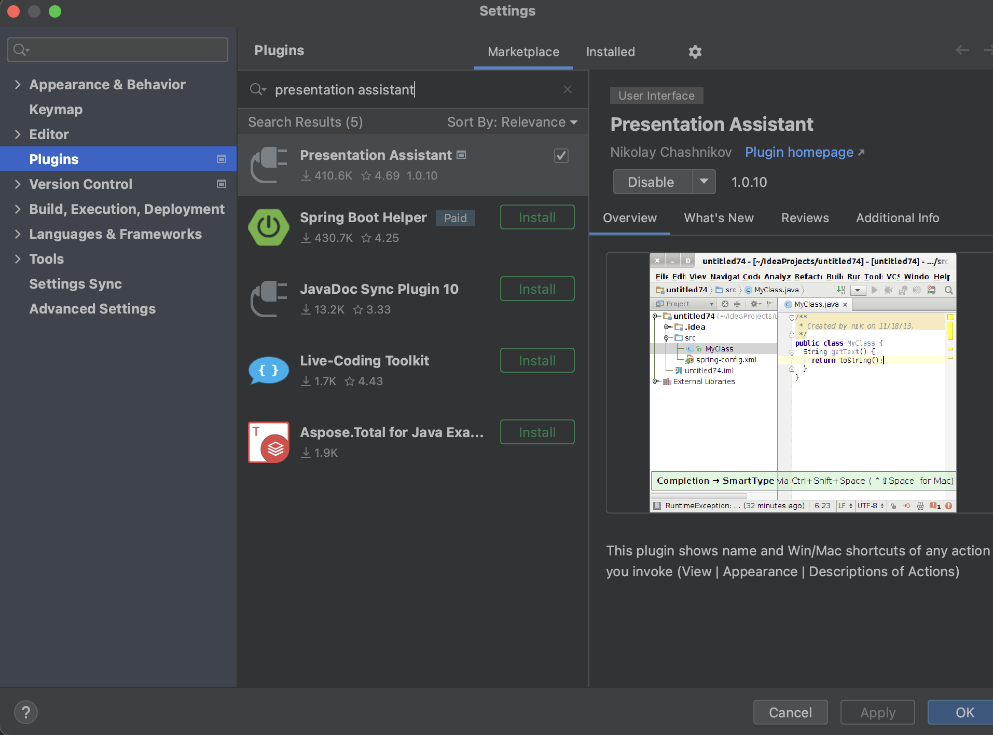Screen dimensions: 993x735
Task: Click JavaDoc Sync Plugin 10 name
Action: [x=379, y=289]
